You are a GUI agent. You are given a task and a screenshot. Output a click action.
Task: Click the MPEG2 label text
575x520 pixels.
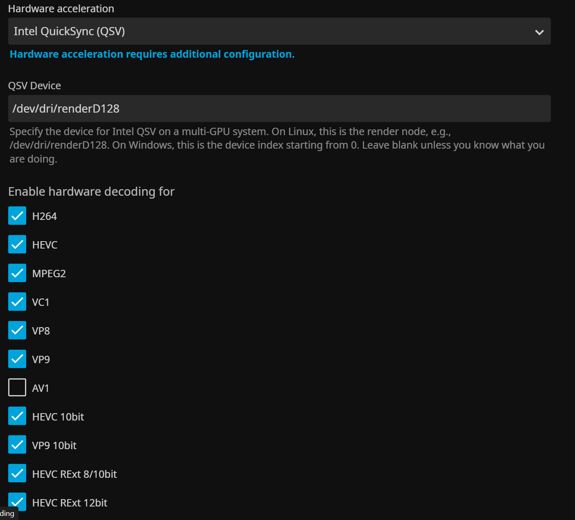49,274
